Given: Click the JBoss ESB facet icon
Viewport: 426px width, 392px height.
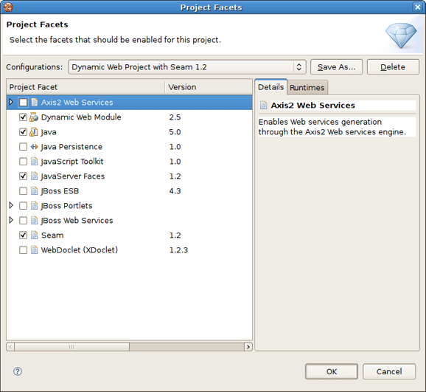Looking at the screenshot, I should 34,190.
